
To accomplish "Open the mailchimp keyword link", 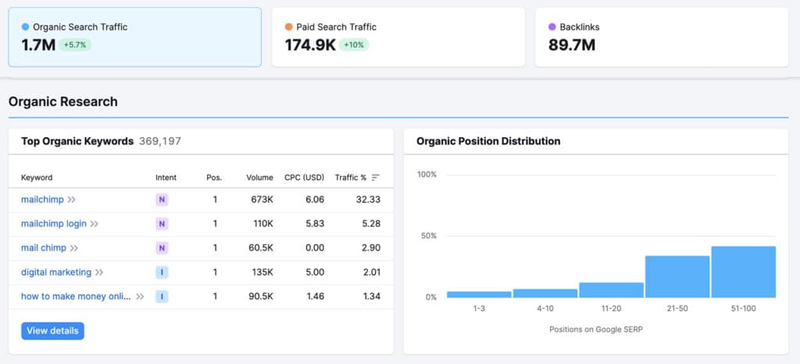I will click(x=42, y=200).
